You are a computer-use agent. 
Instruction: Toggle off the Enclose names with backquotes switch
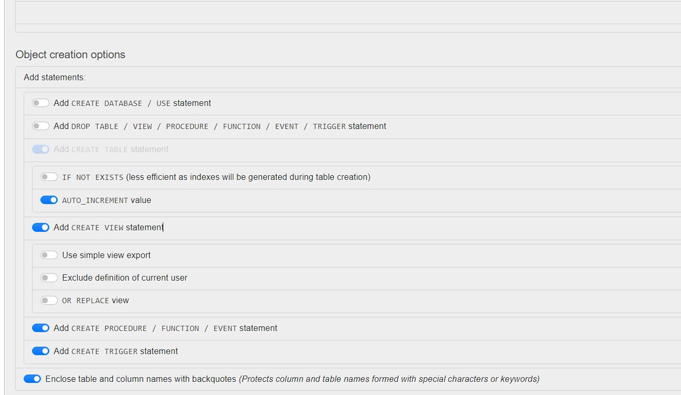point(32,379)
